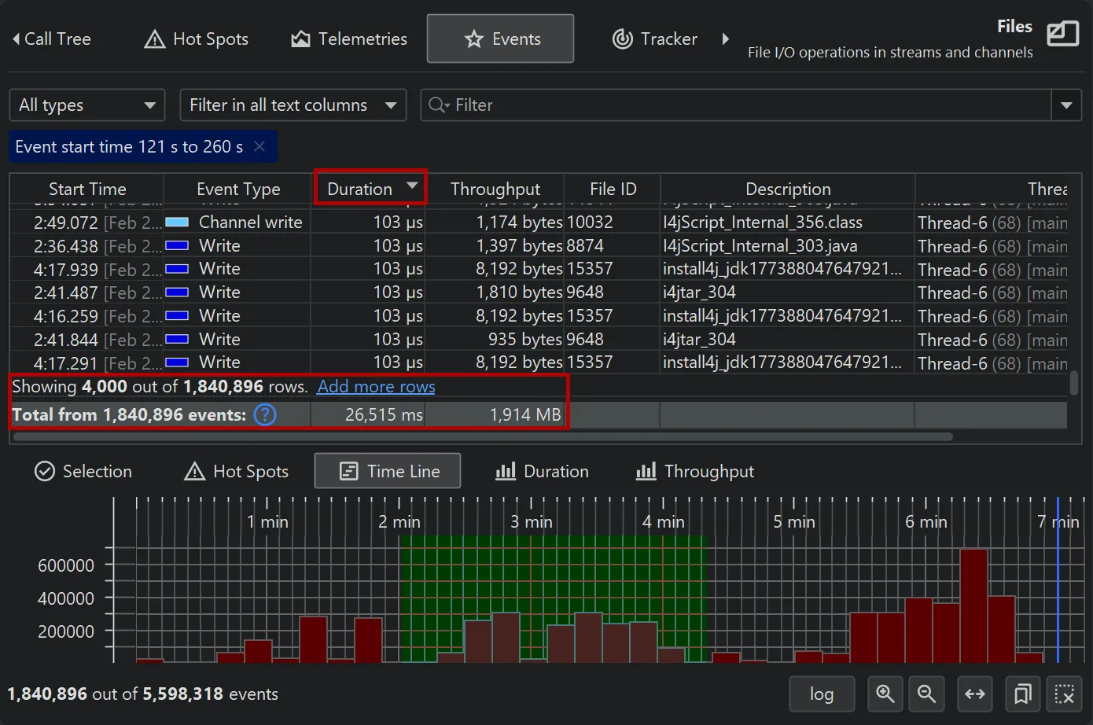
Task: Toggle logarithmic scale with the log button
Action: 822,694
